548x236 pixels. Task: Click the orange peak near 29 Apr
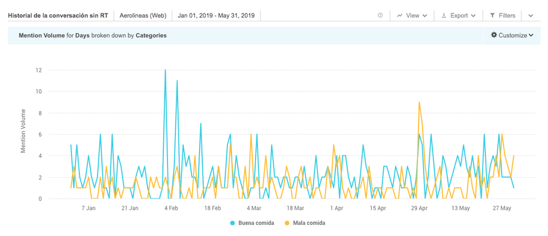[420, 102]
